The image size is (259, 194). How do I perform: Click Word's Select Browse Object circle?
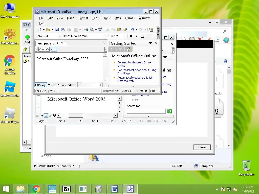[119, 107]
